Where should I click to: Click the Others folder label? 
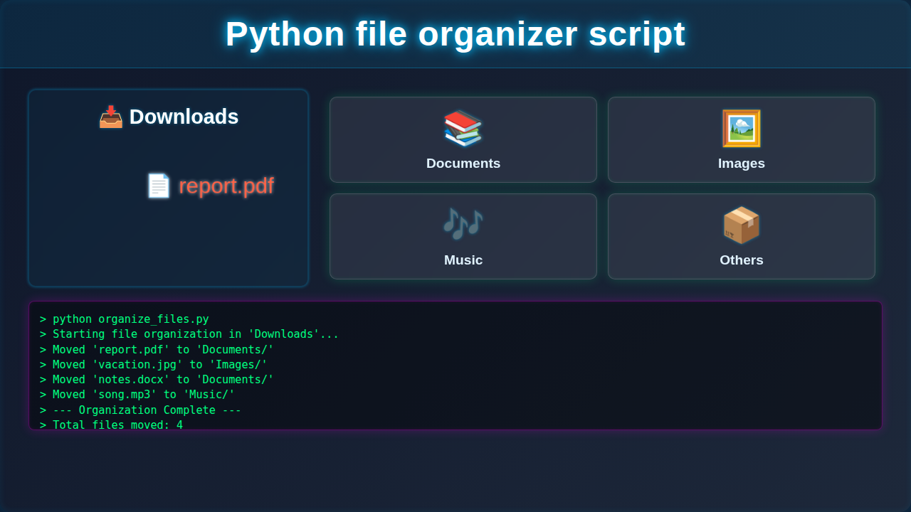tap(741, 260)
